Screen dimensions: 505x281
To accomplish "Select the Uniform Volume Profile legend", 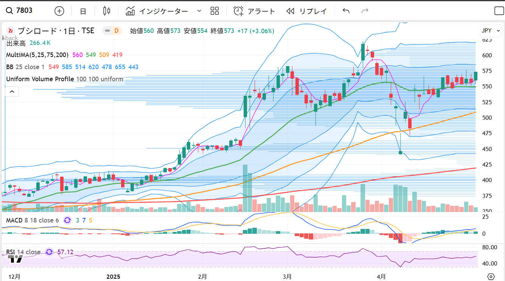I will 65,79.
